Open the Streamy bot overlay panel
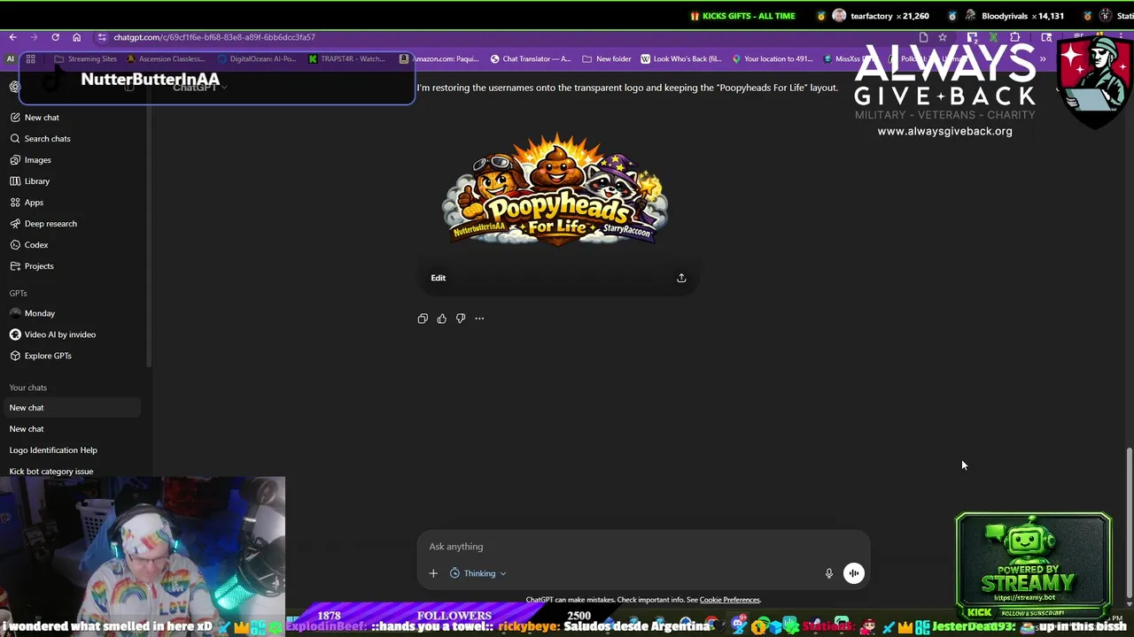This screenshot has width=1134, height=637. point(1033,566)
